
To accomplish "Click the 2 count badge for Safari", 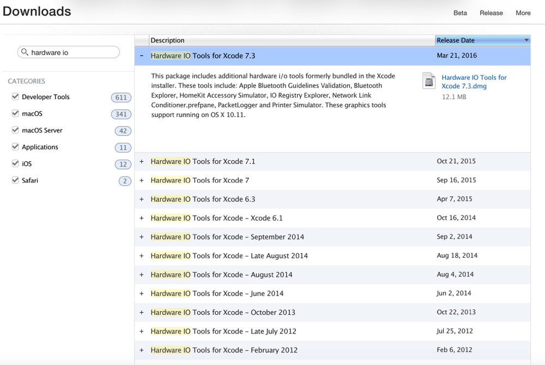I will tap(125, 181).
